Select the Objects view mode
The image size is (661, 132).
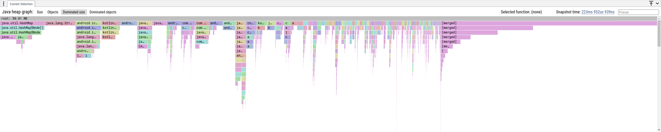click(53, 12)
